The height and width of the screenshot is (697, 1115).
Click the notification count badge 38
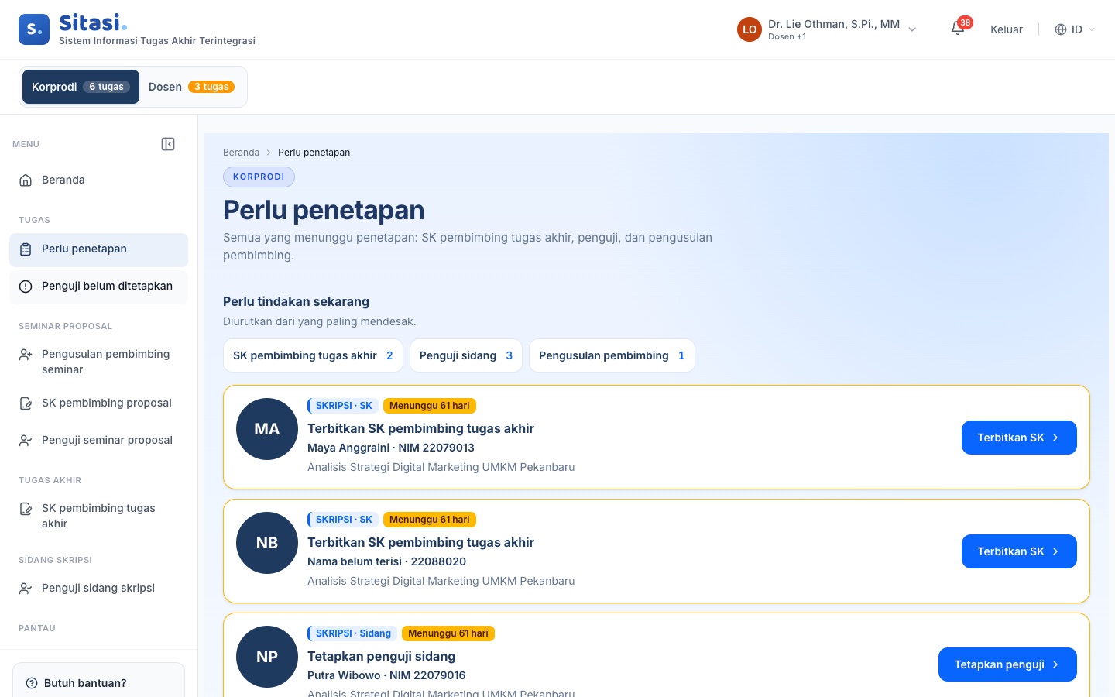[965, 22]
